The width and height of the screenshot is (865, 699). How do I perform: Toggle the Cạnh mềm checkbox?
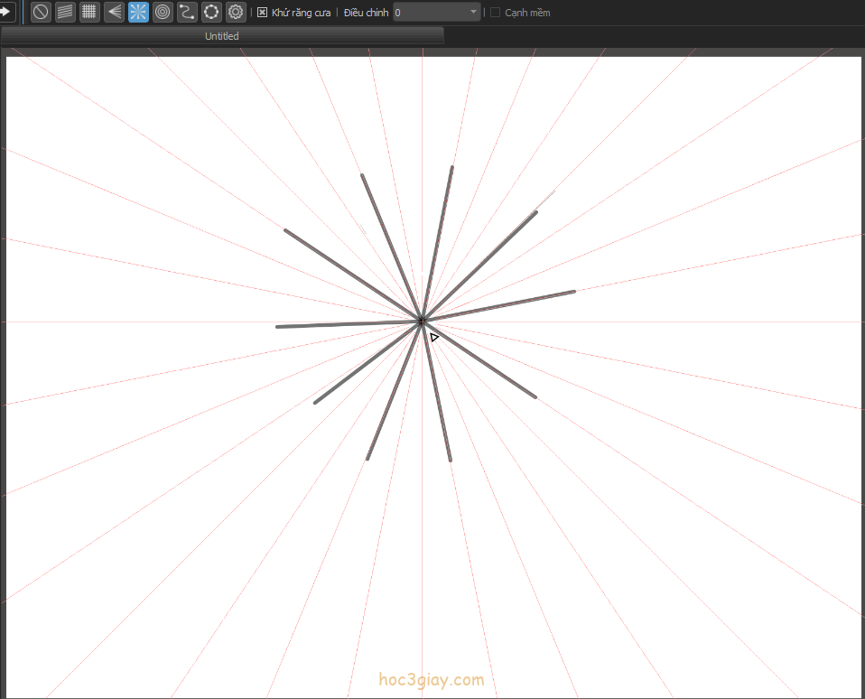click(x=495, y=13)
